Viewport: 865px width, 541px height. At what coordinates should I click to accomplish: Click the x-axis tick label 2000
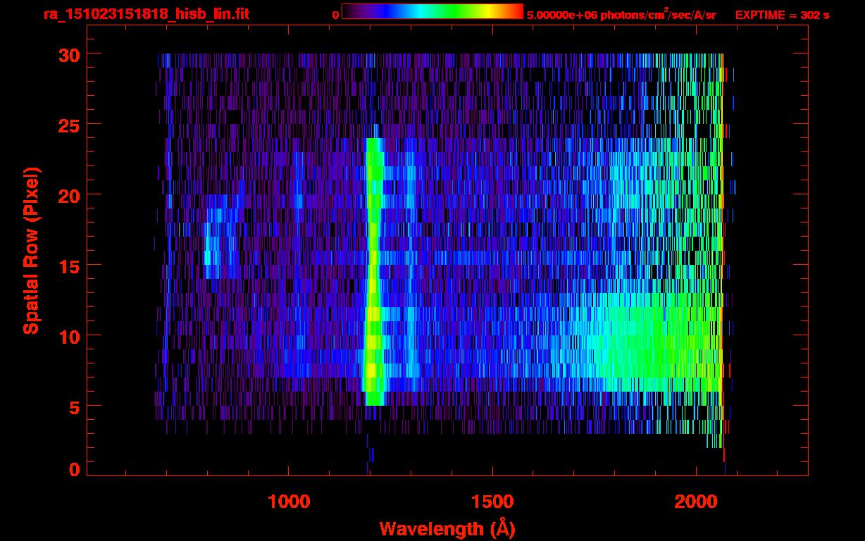click(x=695, y=502)
